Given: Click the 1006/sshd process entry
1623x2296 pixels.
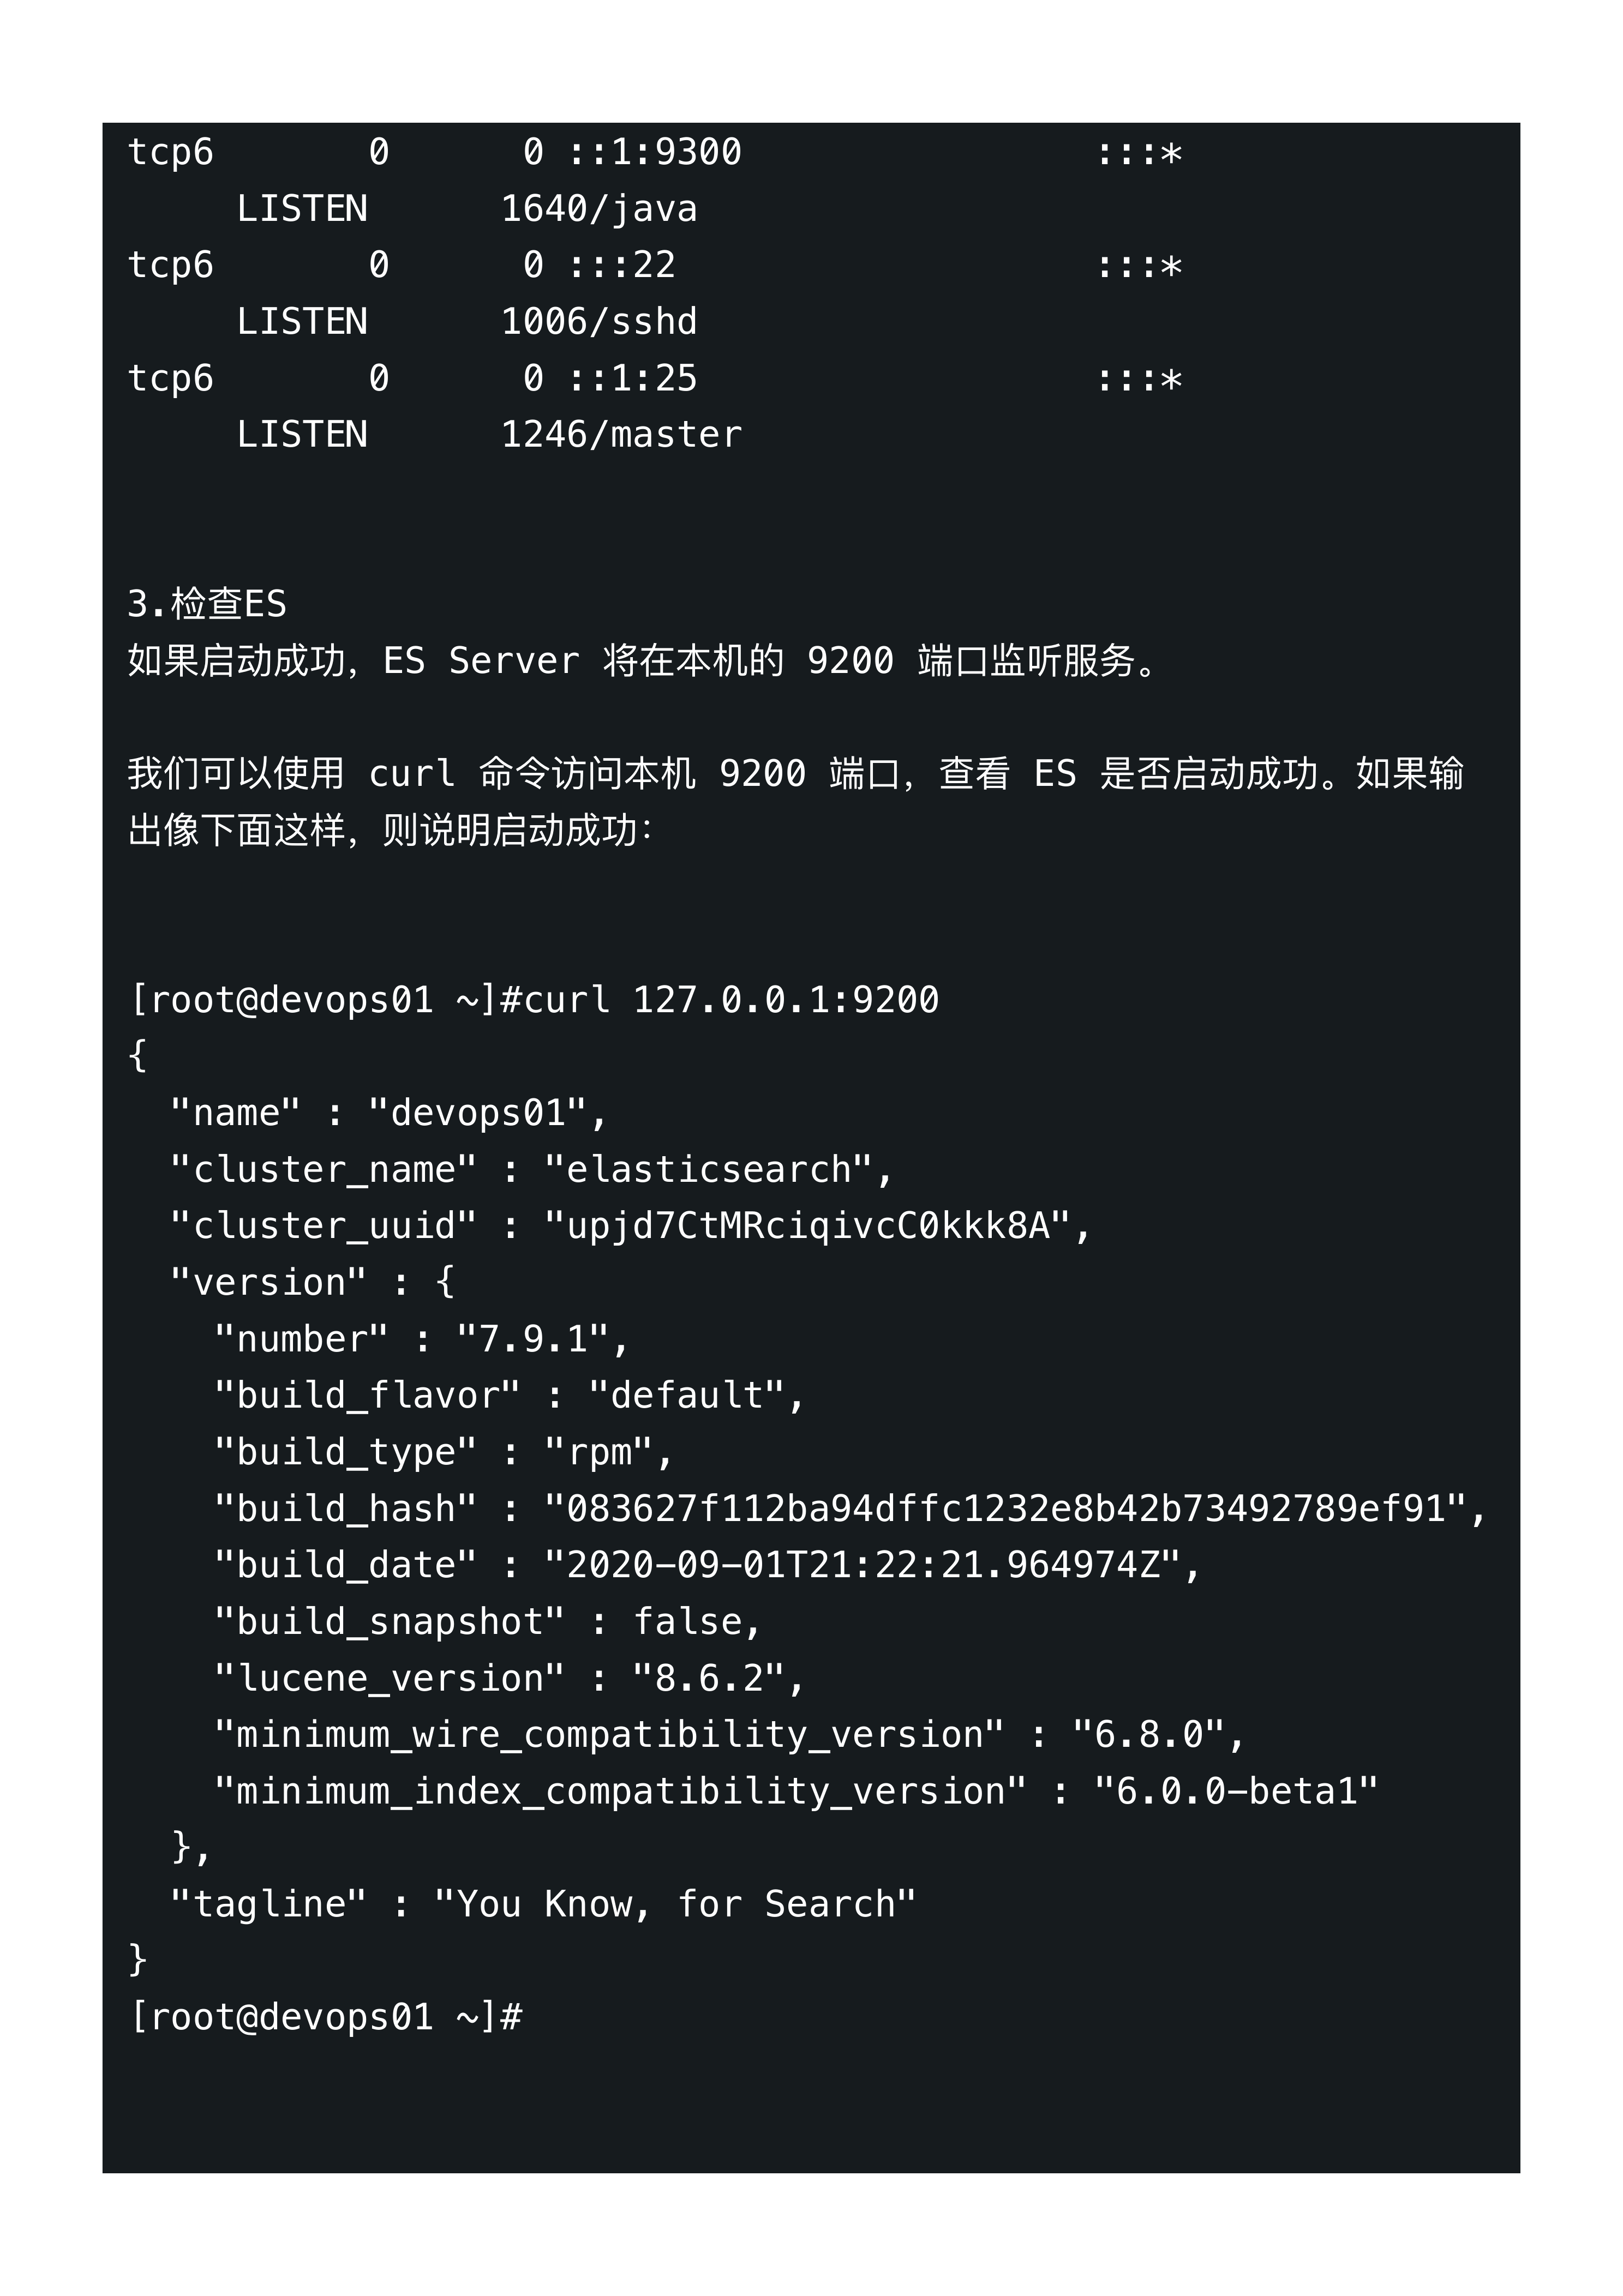Looking at the screenshot, I should tap(600, 321).
